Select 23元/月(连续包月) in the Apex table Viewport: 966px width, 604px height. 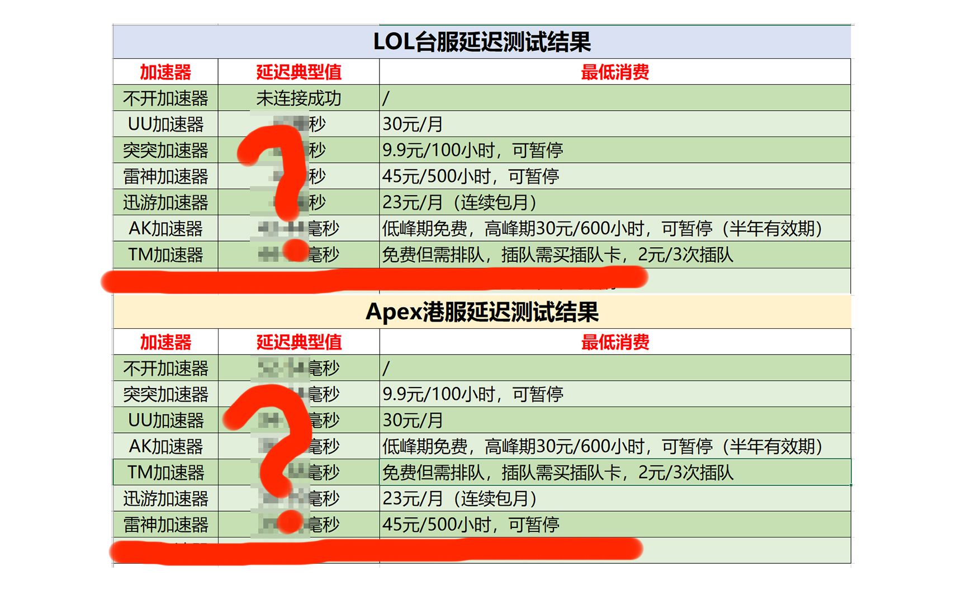tap(615, 498)
